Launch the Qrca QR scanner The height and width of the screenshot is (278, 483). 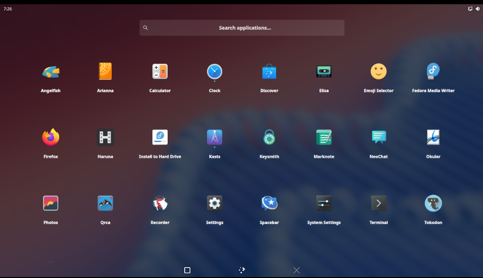point(105,203)
